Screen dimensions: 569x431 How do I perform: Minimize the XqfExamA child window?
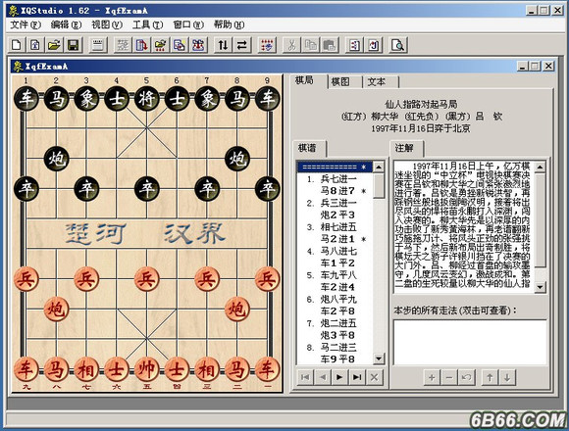522,66
